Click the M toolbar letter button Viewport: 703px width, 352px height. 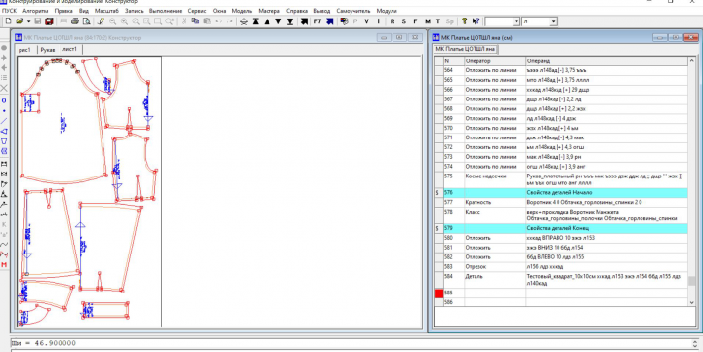click(428, 21)
